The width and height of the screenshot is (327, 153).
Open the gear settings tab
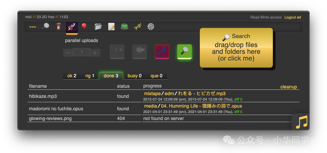tap(151, 27)
